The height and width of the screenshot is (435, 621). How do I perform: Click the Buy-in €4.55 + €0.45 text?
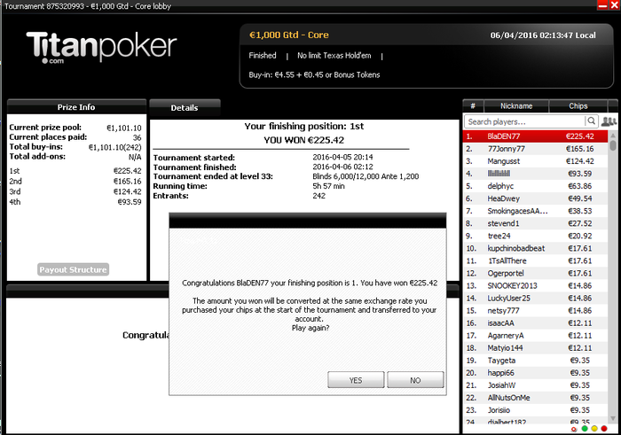[x=314, y=74]
